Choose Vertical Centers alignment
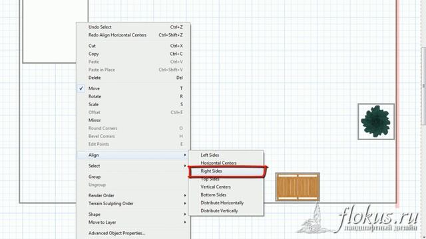Viewport: 426px width, 239px height. [226, 187]
